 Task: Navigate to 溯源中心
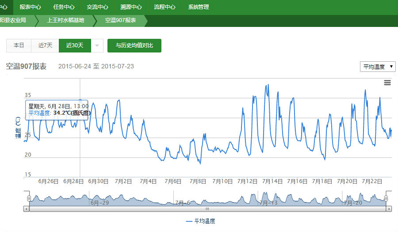pyautogui.click(x=131, y=7)
